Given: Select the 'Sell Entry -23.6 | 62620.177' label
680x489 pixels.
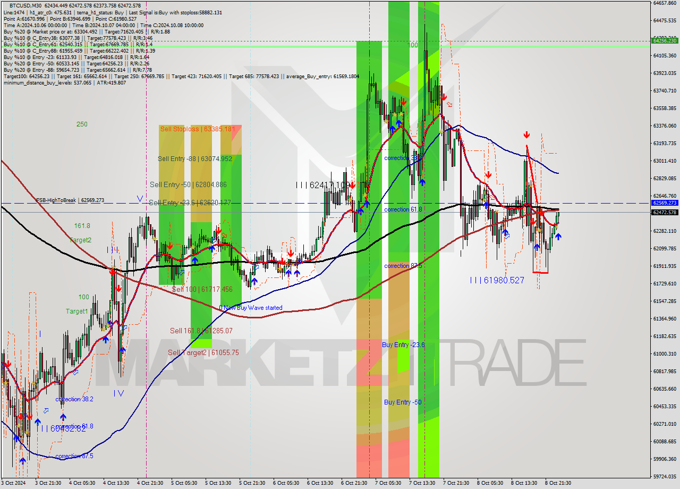Looking at the screenshot, I should click(x=190, y=203).
